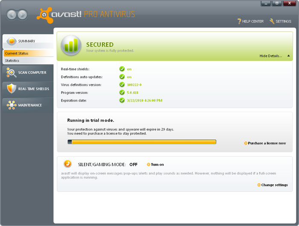Click Hide Details... link

270,56
